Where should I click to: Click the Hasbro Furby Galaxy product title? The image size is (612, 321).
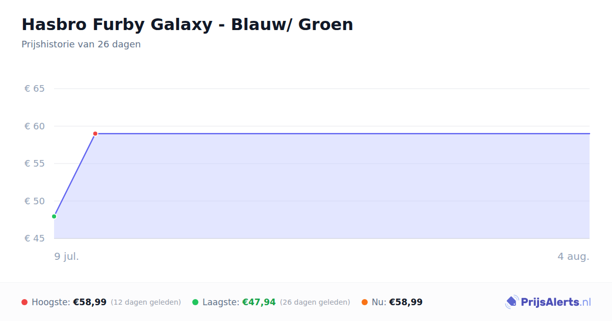click(x=187, y=24)
